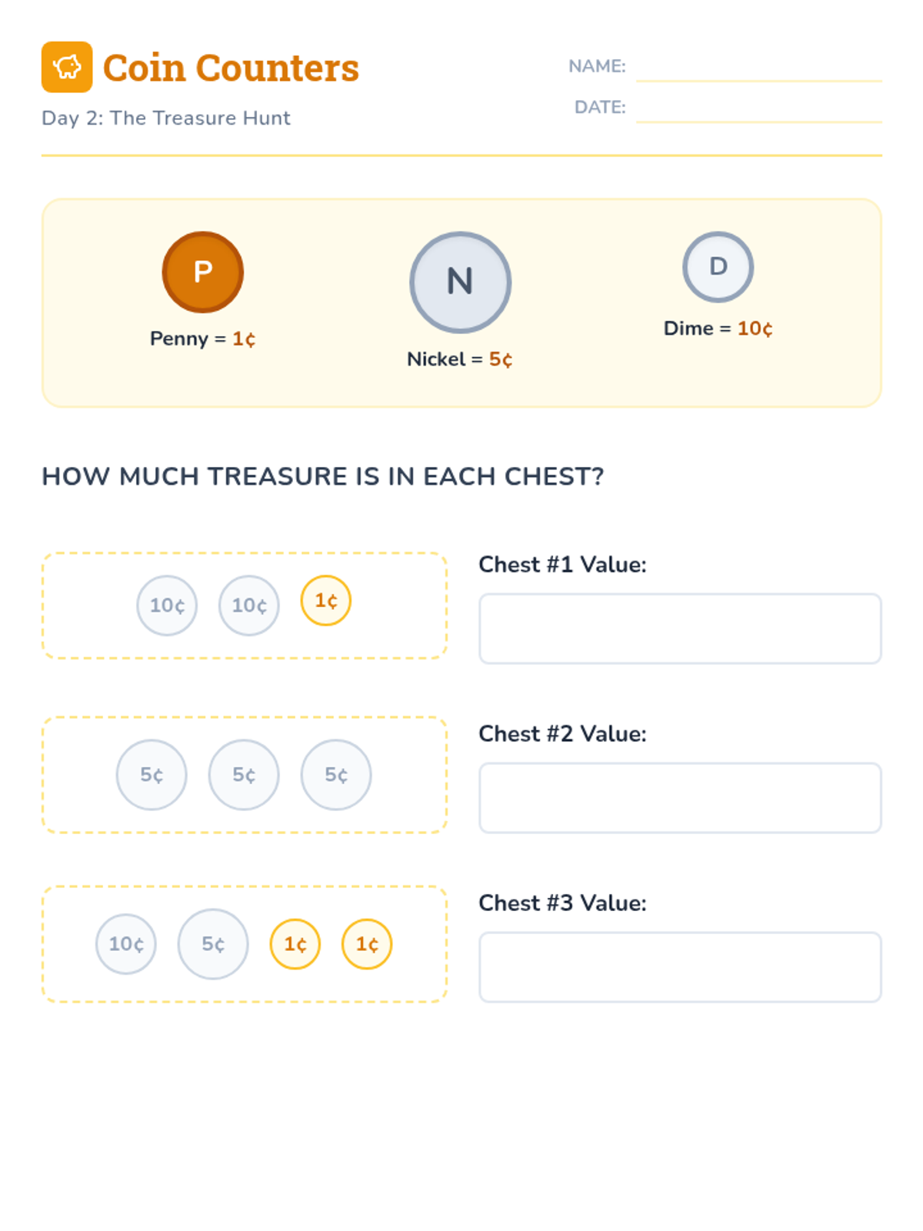This screenshot has height=1231, width=923.
Task: Select the Chest #2 Value answer box
Action: [x=680, y=798]
